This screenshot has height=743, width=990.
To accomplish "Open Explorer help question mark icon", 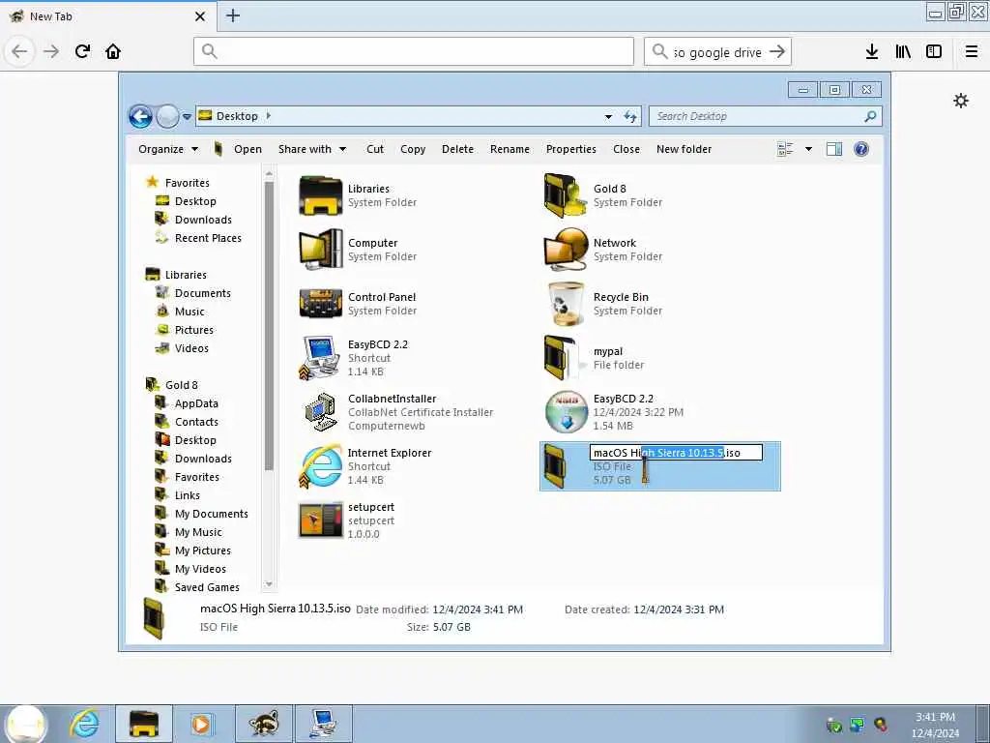I will (x=861, y=149).
